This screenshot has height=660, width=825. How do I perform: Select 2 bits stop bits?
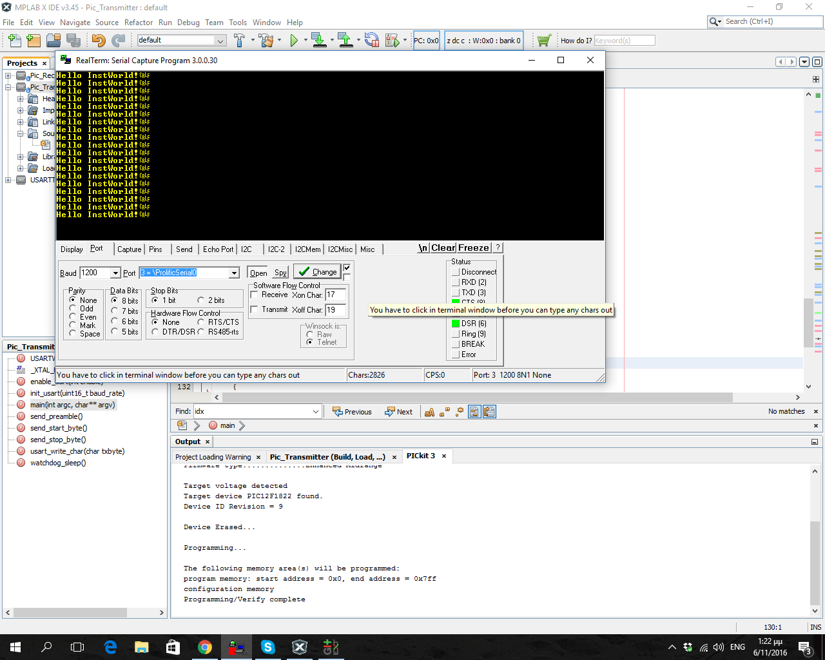(x=201, y=300)
